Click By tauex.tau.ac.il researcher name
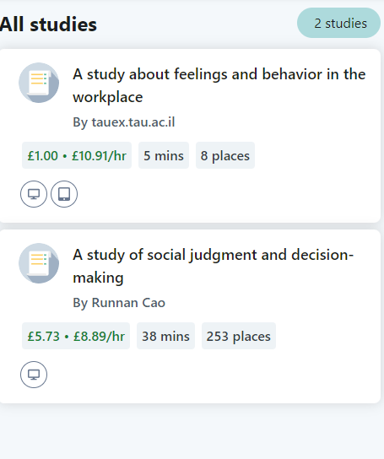Viewport: 384px width, 459px height. pos(123,122)
